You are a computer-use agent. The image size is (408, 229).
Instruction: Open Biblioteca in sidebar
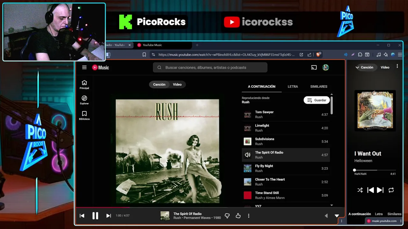(x=84, y=116)
